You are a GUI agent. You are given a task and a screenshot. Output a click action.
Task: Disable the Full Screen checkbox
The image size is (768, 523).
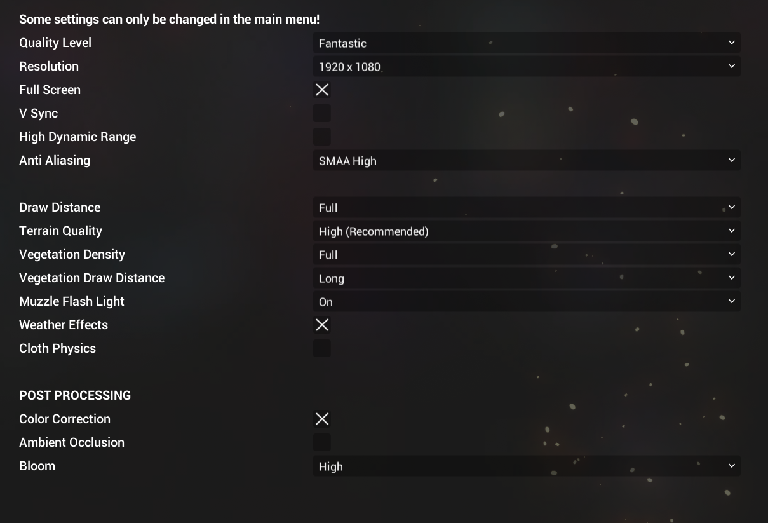tap(322, 90)
